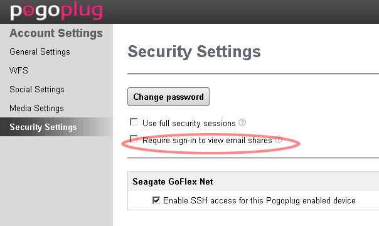Click the Seagate GoFlex Net device header
The image size is (379, 226).
click(173, 181)
